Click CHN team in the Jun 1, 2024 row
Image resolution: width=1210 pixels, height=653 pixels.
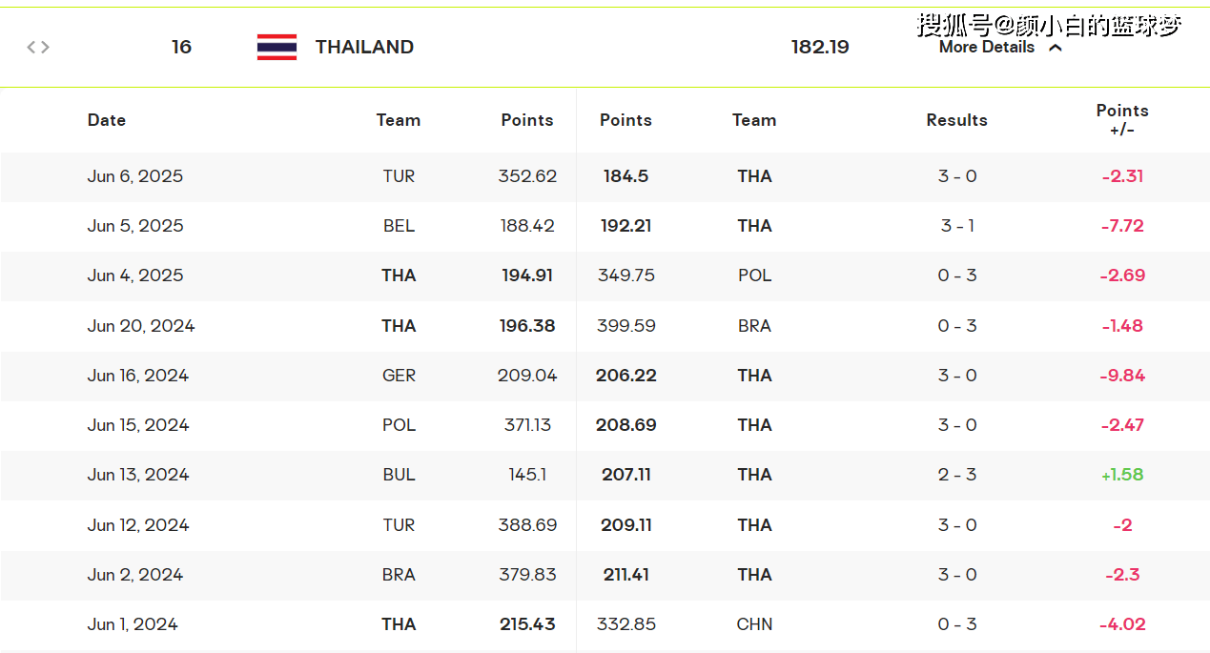[754, 624]
